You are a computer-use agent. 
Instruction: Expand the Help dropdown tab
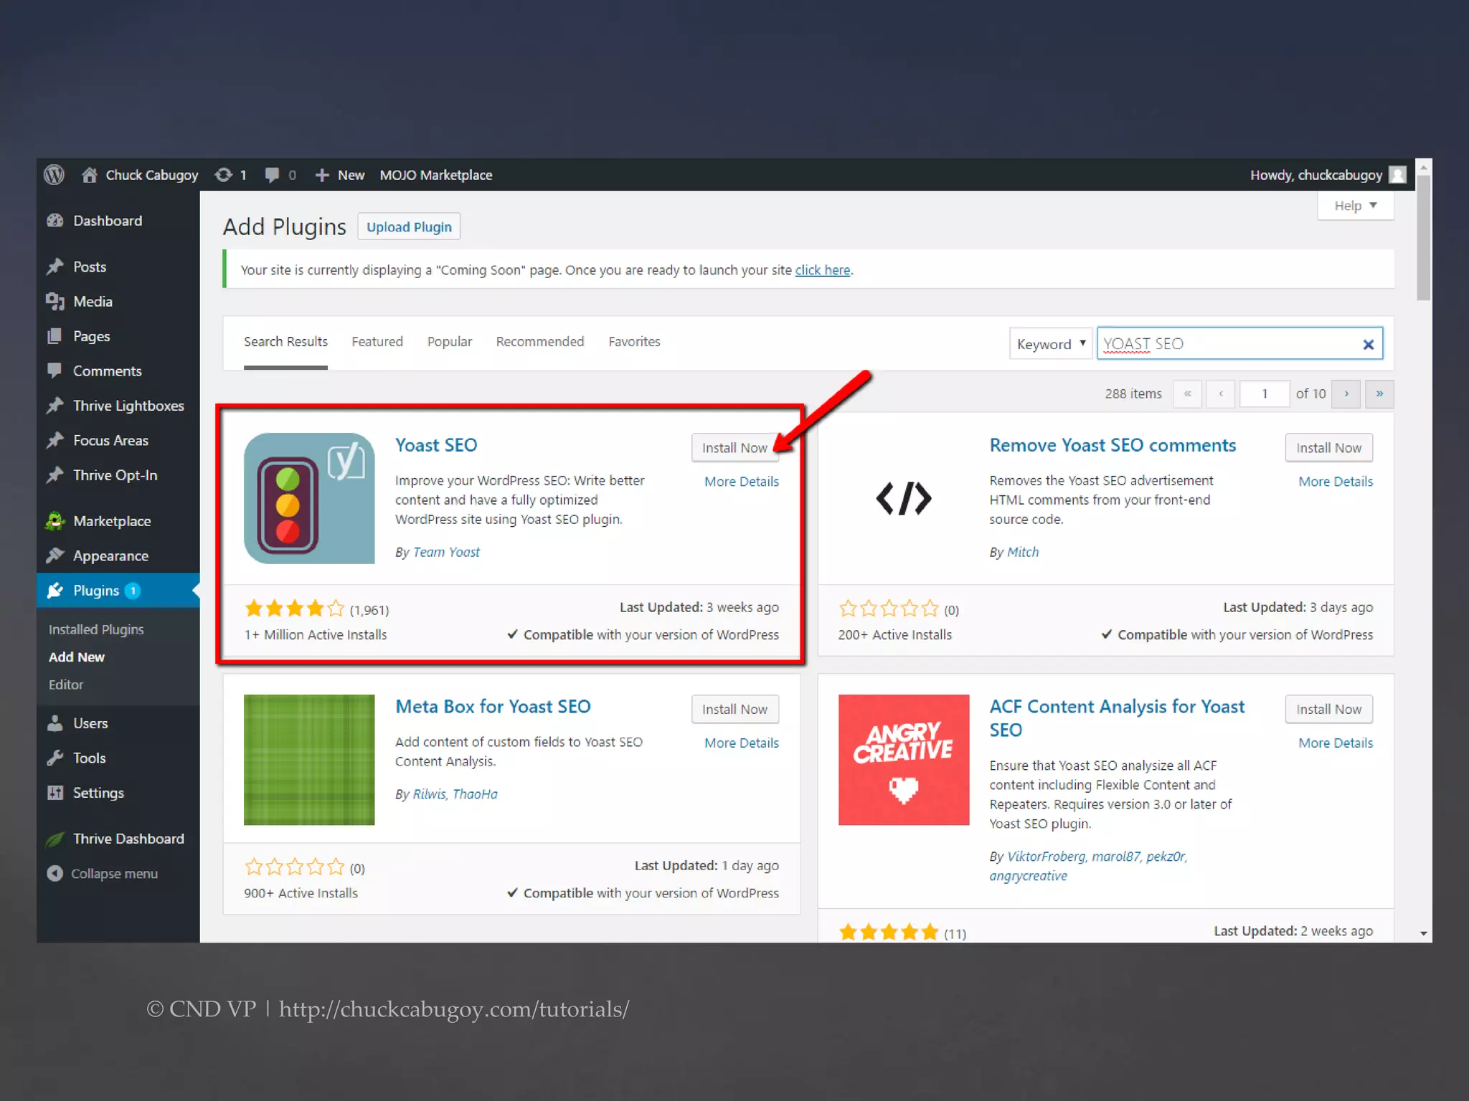(x=1355, y=206)
